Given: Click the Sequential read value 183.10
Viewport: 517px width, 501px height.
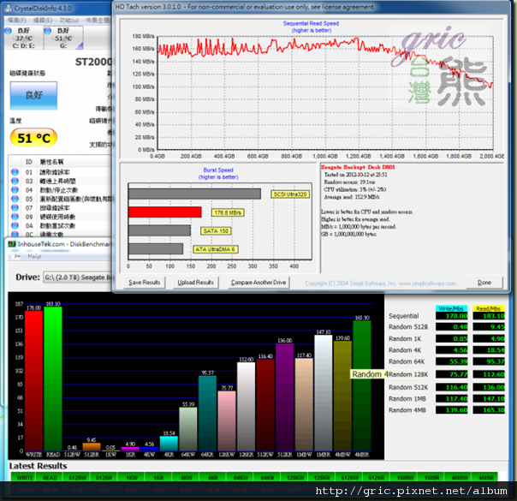Looking at the screenshot, I should pyautogui.click(x=489, y=316).
